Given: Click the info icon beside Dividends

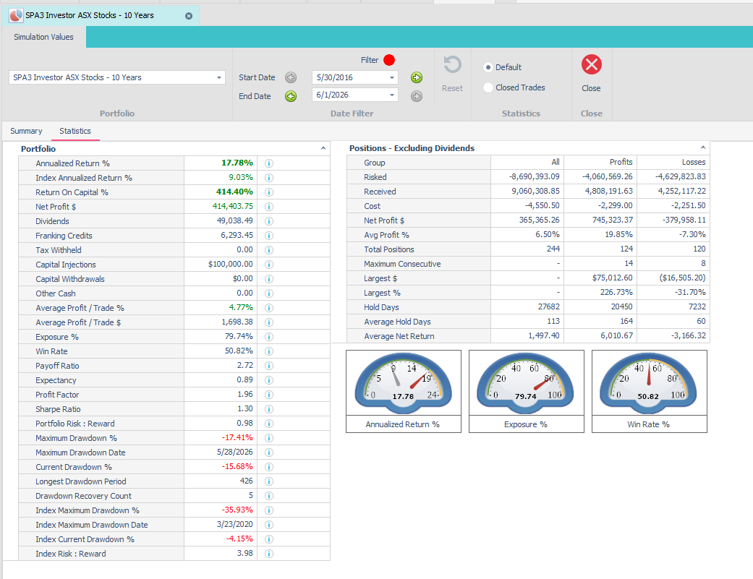Looking at the screenshot, I should coord(269,221).
